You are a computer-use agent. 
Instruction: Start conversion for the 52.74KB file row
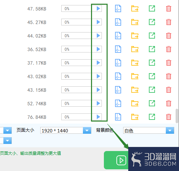[98, 103]
